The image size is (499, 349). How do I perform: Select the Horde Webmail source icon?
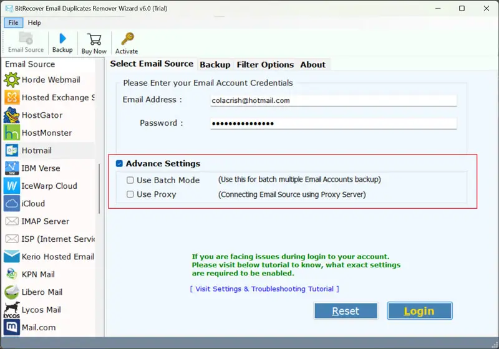(x=12, y=80)
